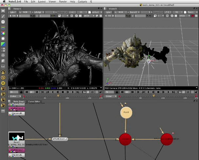Click Viewer1 current frame field showing 79
199x160 pixels.
(14, 92)
